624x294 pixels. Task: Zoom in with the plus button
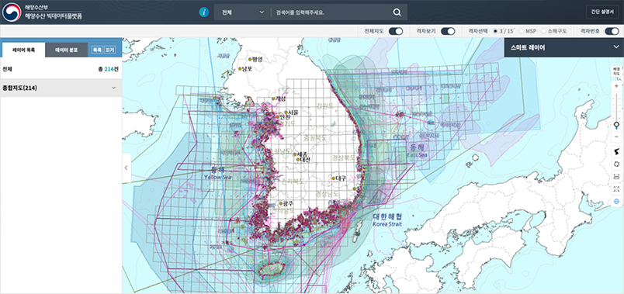(x=616, y=86)
